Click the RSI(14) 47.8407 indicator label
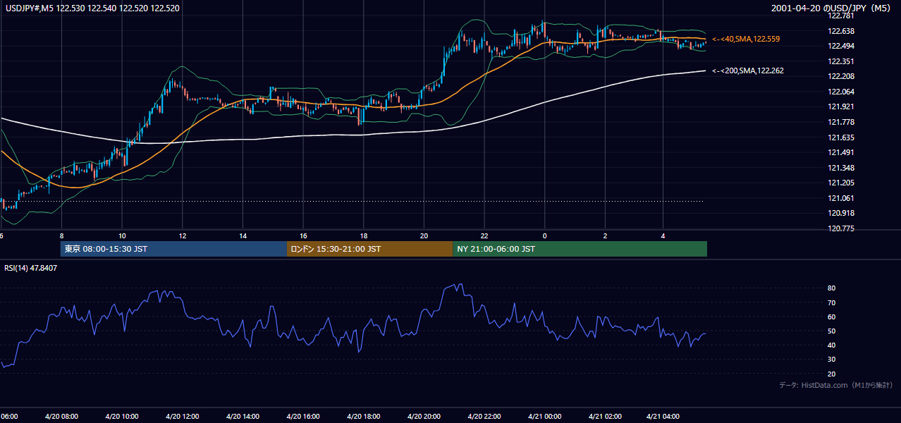The image size is (901, 423). pos(31,268)
